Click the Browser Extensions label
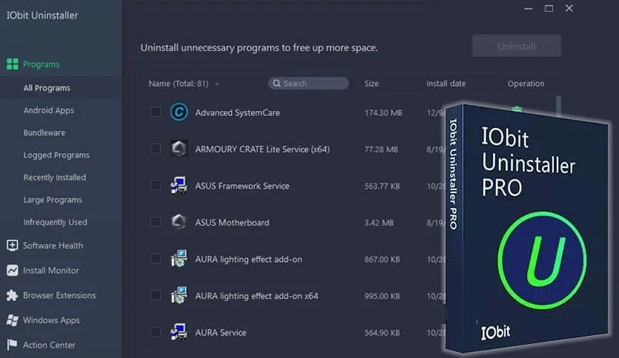The width and height of the screenshot is (619, 358). 59,295
